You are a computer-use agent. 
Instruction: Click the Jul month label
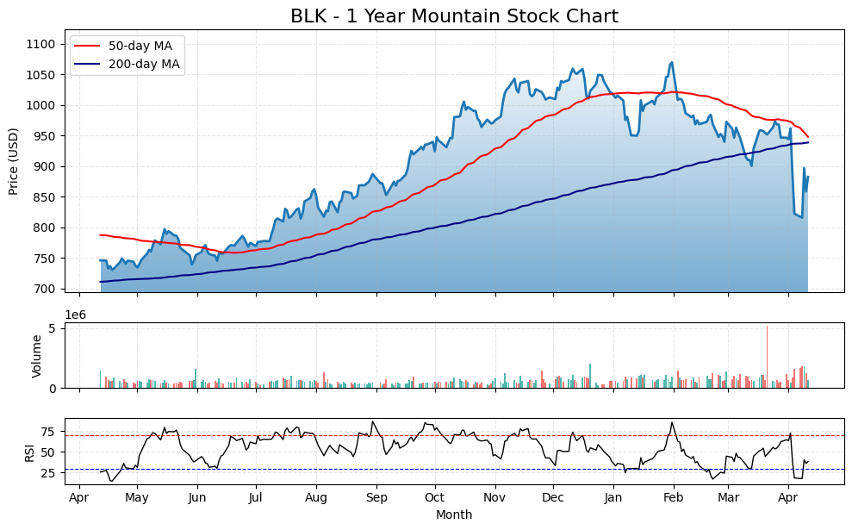[x=255, y=497]
